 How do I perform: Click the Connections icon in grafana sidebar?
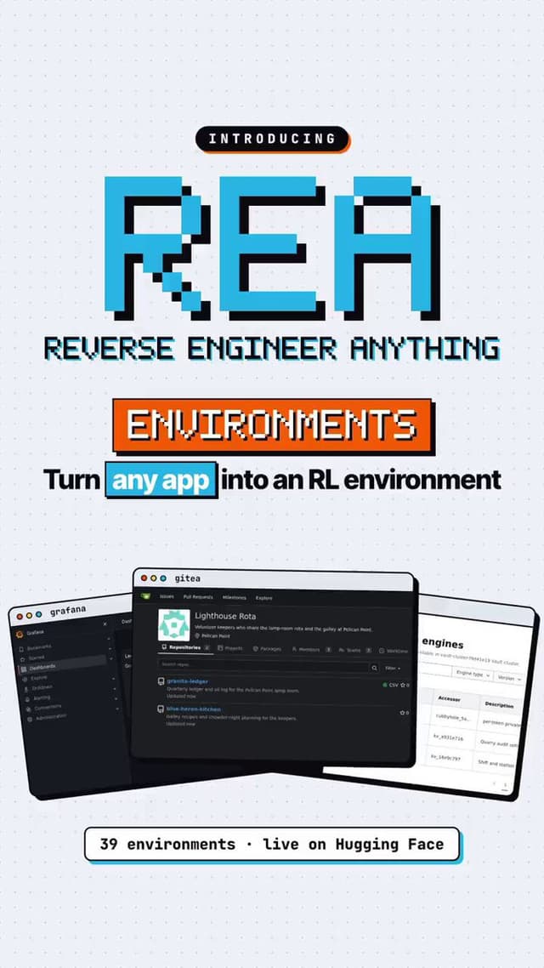click(x=28, y=709)
